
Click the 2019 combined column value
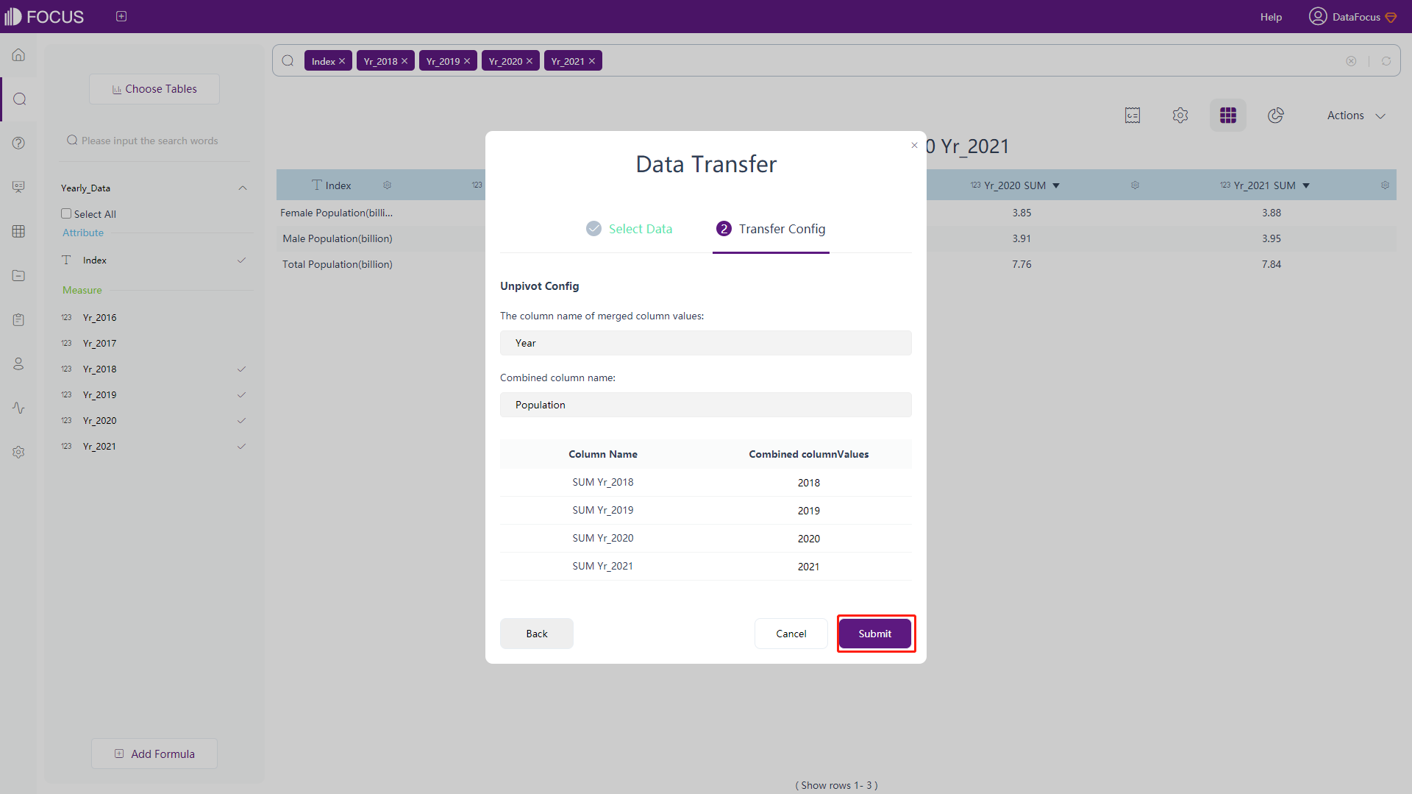click(x=809, y=511)
